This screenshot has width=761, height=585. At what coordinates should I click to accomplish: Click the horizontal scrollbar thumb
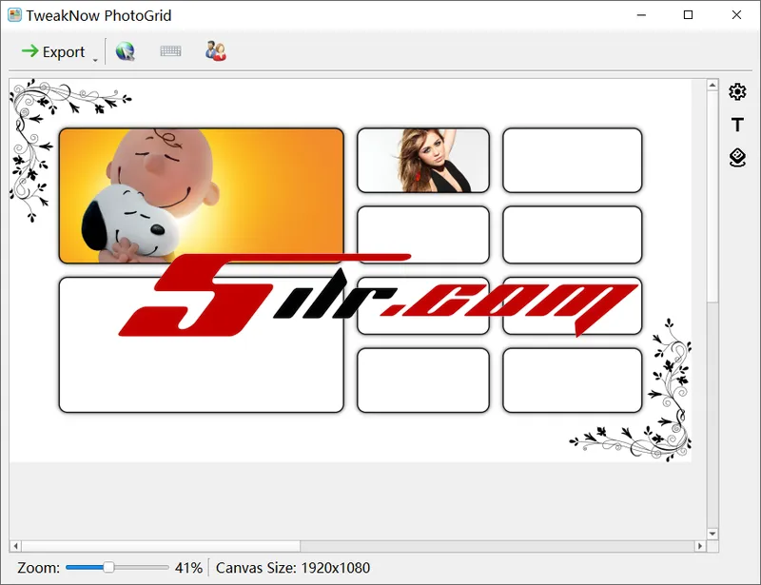[x=161, y=546]
